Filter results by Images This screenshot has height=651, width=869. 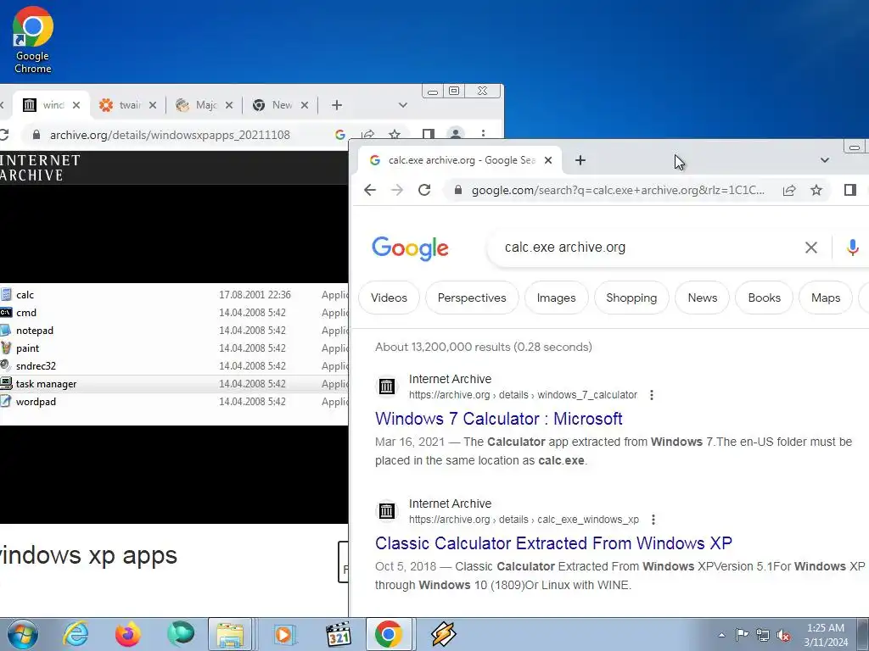click(556, 298)
